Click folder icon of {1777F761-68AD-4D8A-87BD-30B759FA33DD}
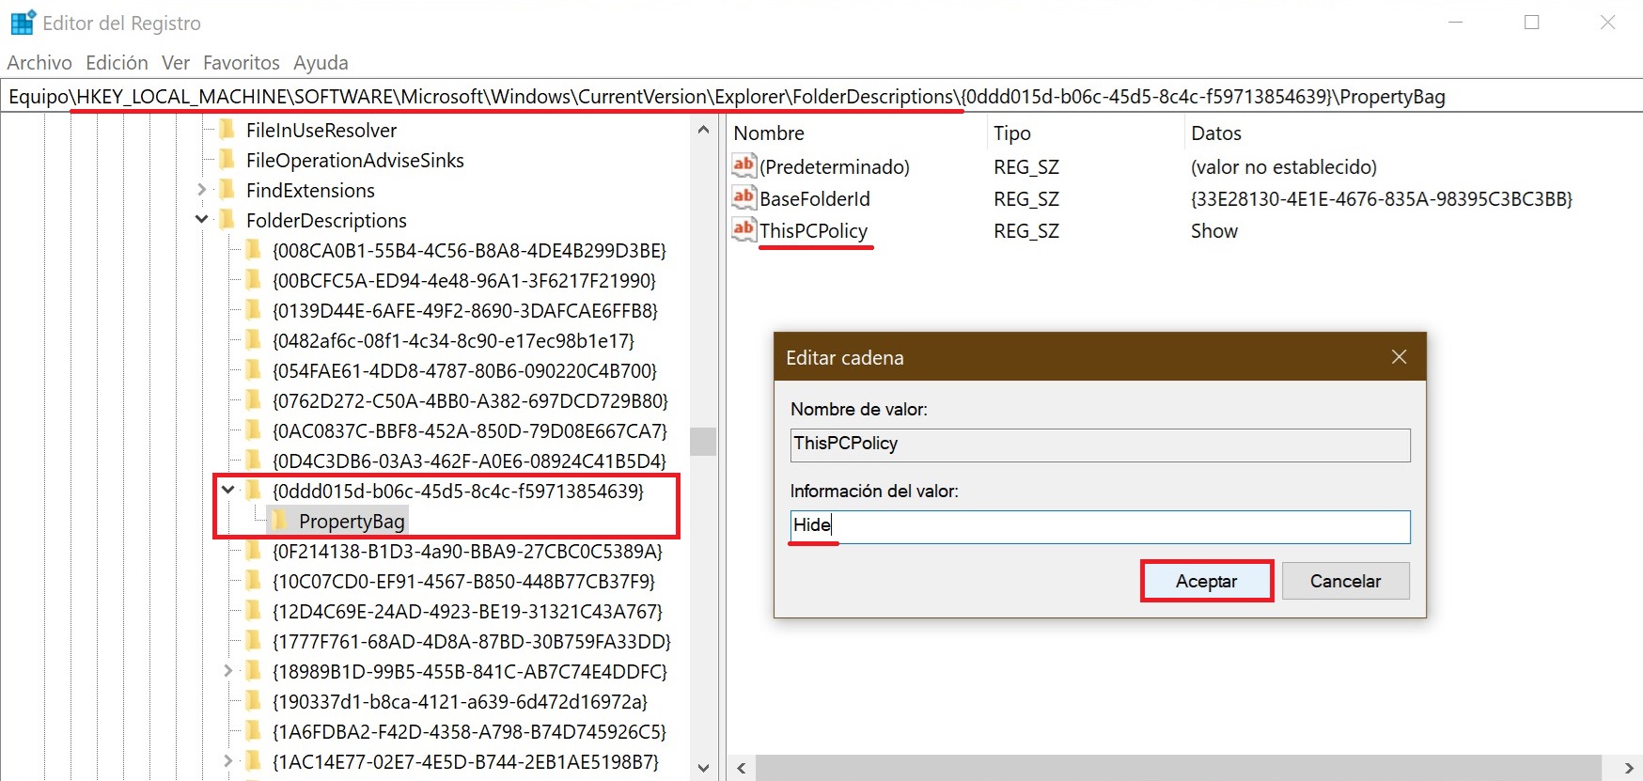The image size is (1643, 781). pyautogui.click(x=253, y=641)
